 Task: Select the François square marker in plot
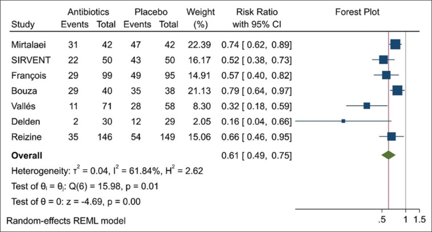[x=386, y=75]
